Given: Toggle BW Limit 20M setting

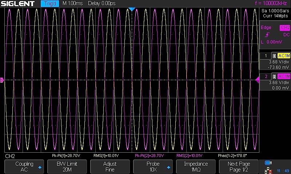Looking at the screenshot, I should pyautogui.click(x=67, y=167).
